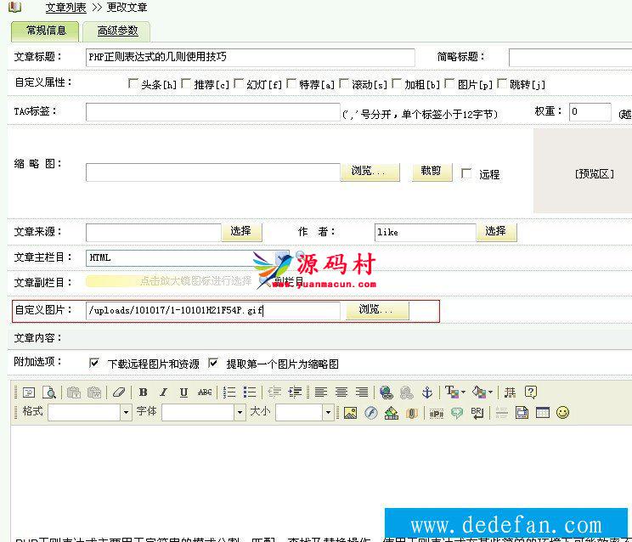Align text to the right
The width and height of the screenshot is (632, 542).
tap(362, 392)
